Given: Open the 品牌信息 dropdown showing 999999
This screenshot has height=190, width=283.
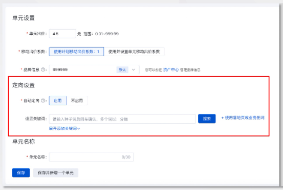Looking at the screenshot, I should point(94,69).
